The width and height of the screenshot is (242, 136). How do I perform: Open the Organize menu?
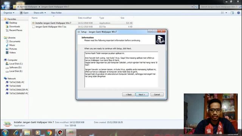click(9, 13)
